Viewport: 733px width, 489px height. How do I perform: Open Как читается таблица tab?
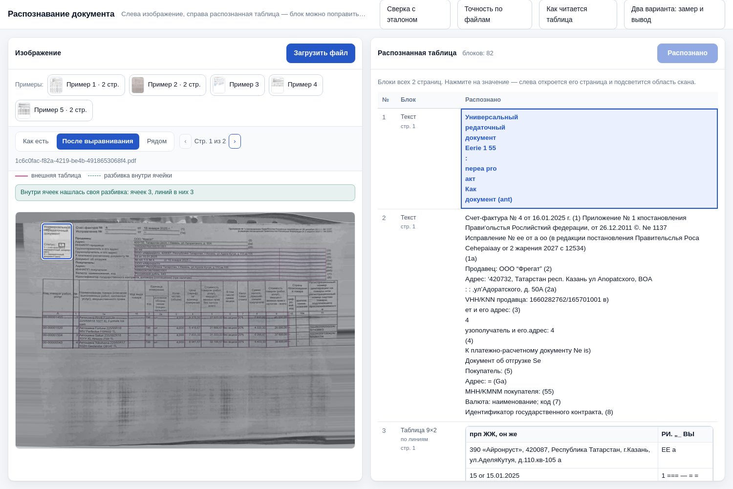[x=578, y=14]
